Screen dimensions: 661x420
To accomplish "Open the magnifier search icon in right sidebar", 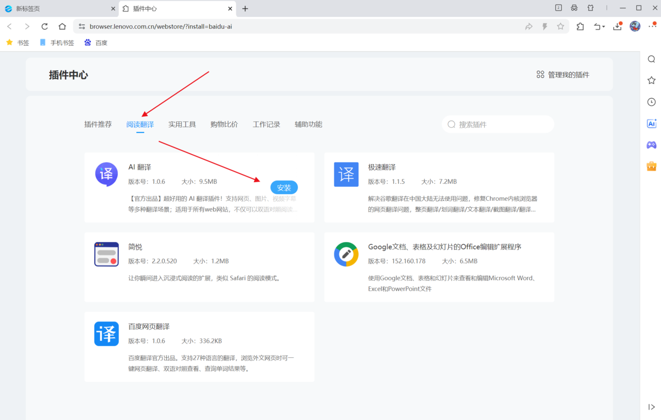I will [x=651, y=59].
